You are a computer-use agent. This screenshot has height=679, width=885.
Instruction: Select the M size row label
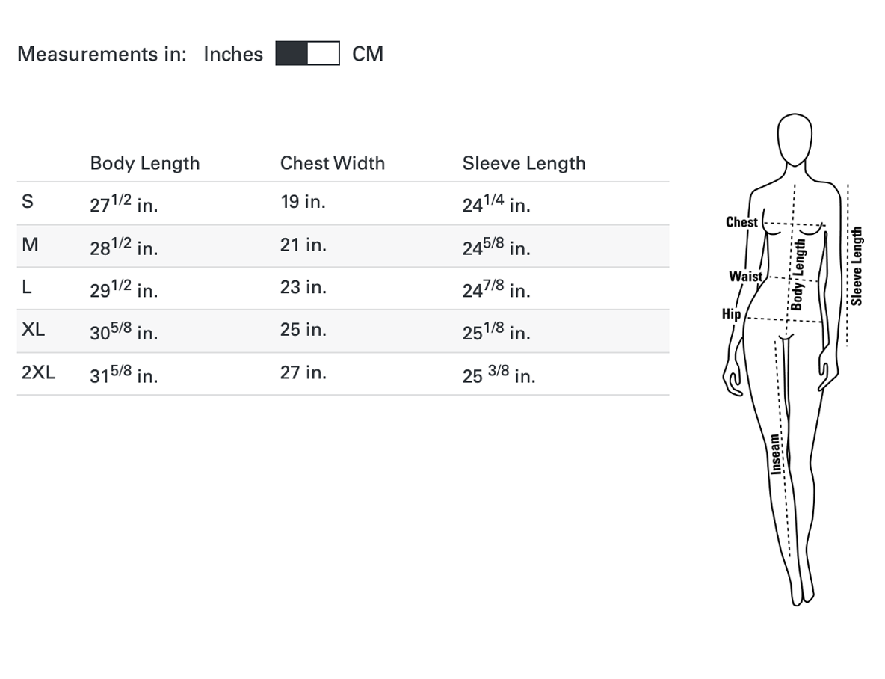pyautogui.click(x=30, y=245)
